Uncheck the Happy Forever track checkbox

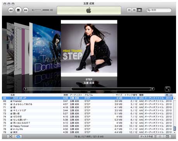coord(11,126)
